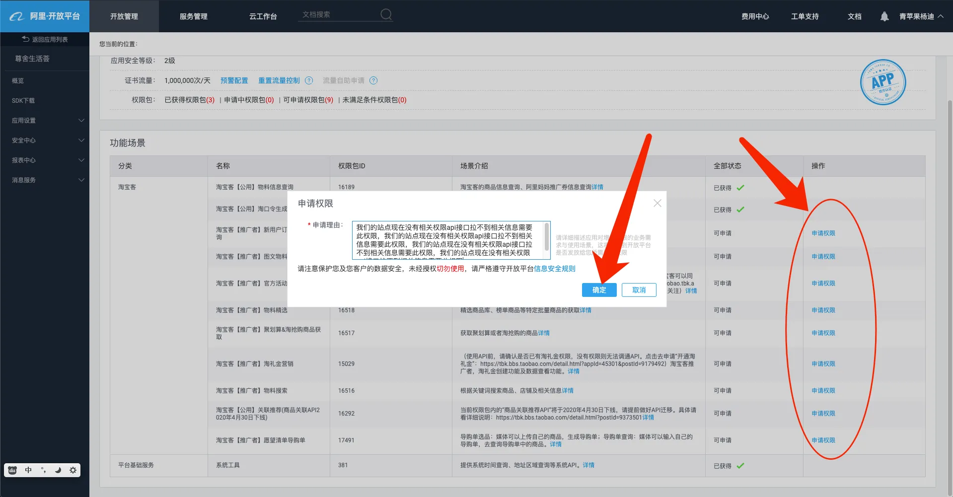The image size is (953, 497).
Task: Select SDK下载 in the sidebar
Action: tap(23, 101)
